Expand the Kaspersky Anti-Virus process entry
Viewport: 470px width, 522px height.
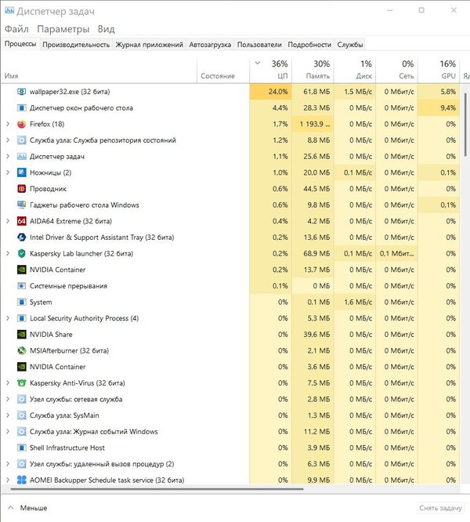(7, 383)
